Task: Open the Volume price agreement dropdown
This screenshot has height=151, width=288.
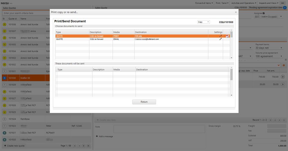Action: pyautogui.click(x=269, y=56)
